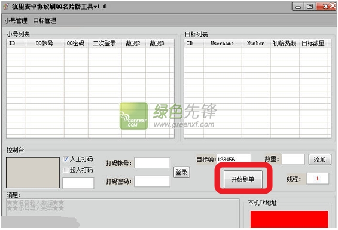Minimize the window

[x=298, y=7]
